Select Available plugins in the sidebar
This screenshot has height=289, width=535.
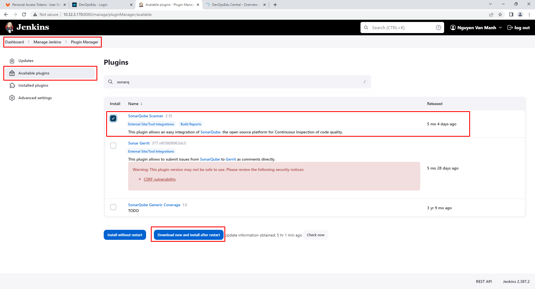coord(50,73)
